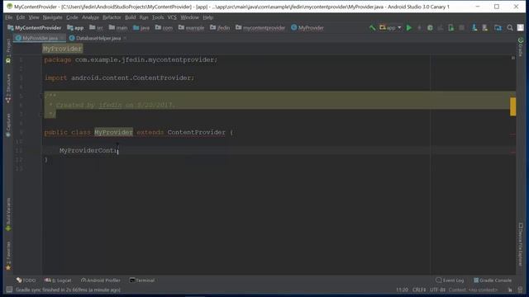Open the Captures tool window
Image resolution: width=529 pixels, height=297 pixels.
click(x=8, y=125)
